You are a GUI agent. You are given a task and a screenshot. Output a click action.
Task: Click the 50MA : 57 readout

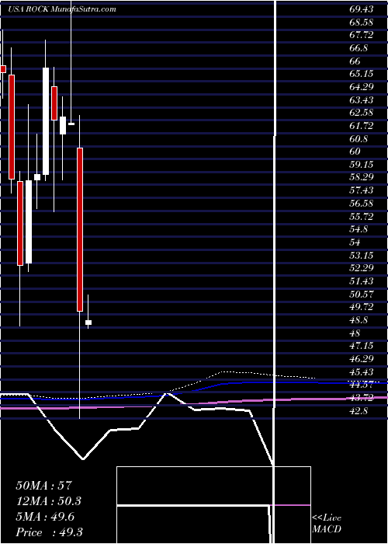pos(43,486)
